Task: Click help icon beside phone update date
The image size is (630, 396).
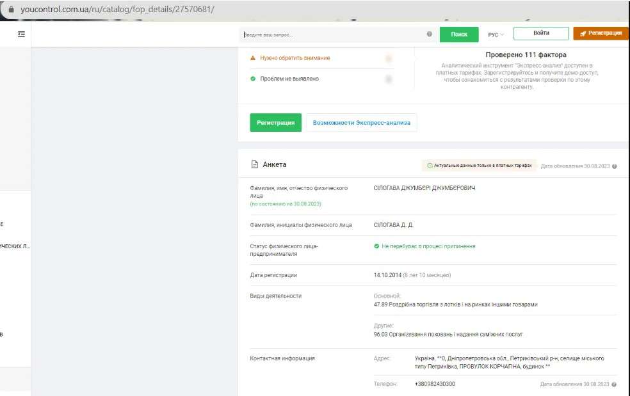Action: [x=615, y=384]
